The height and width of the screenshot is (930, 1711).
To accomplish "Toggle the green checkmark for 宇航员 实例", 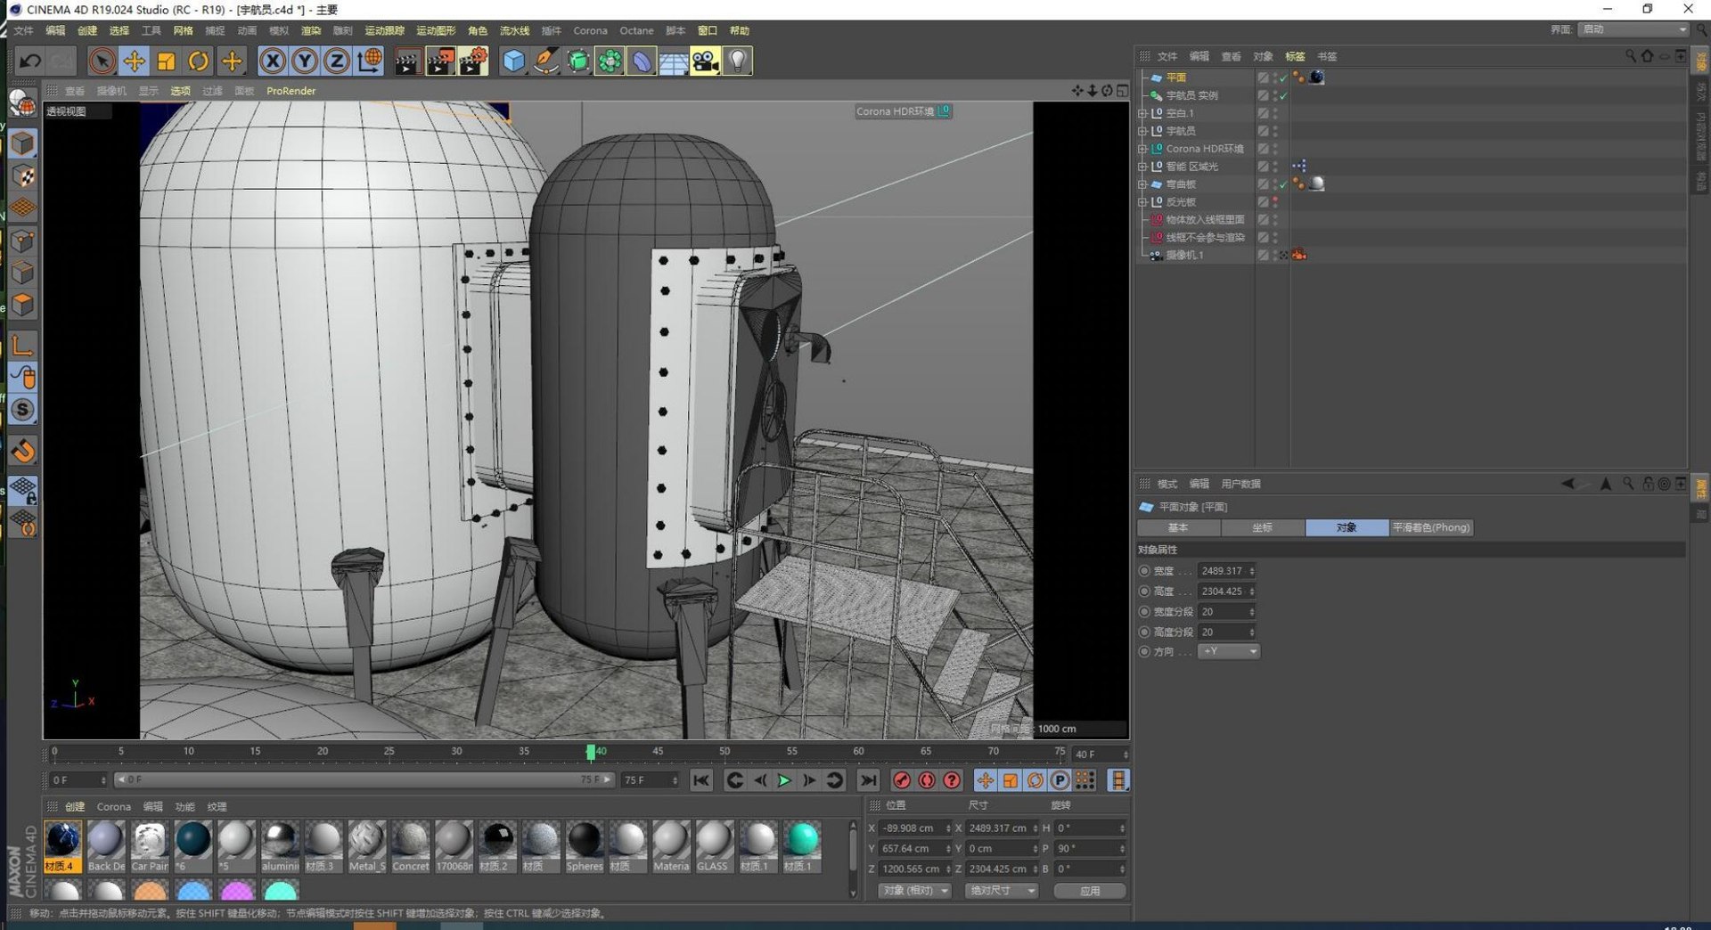I will coord(1283,95).
